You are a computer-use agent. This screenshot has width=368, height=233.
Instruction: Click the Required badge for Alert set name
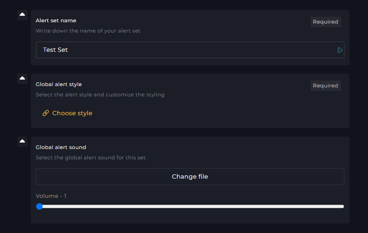326,22
